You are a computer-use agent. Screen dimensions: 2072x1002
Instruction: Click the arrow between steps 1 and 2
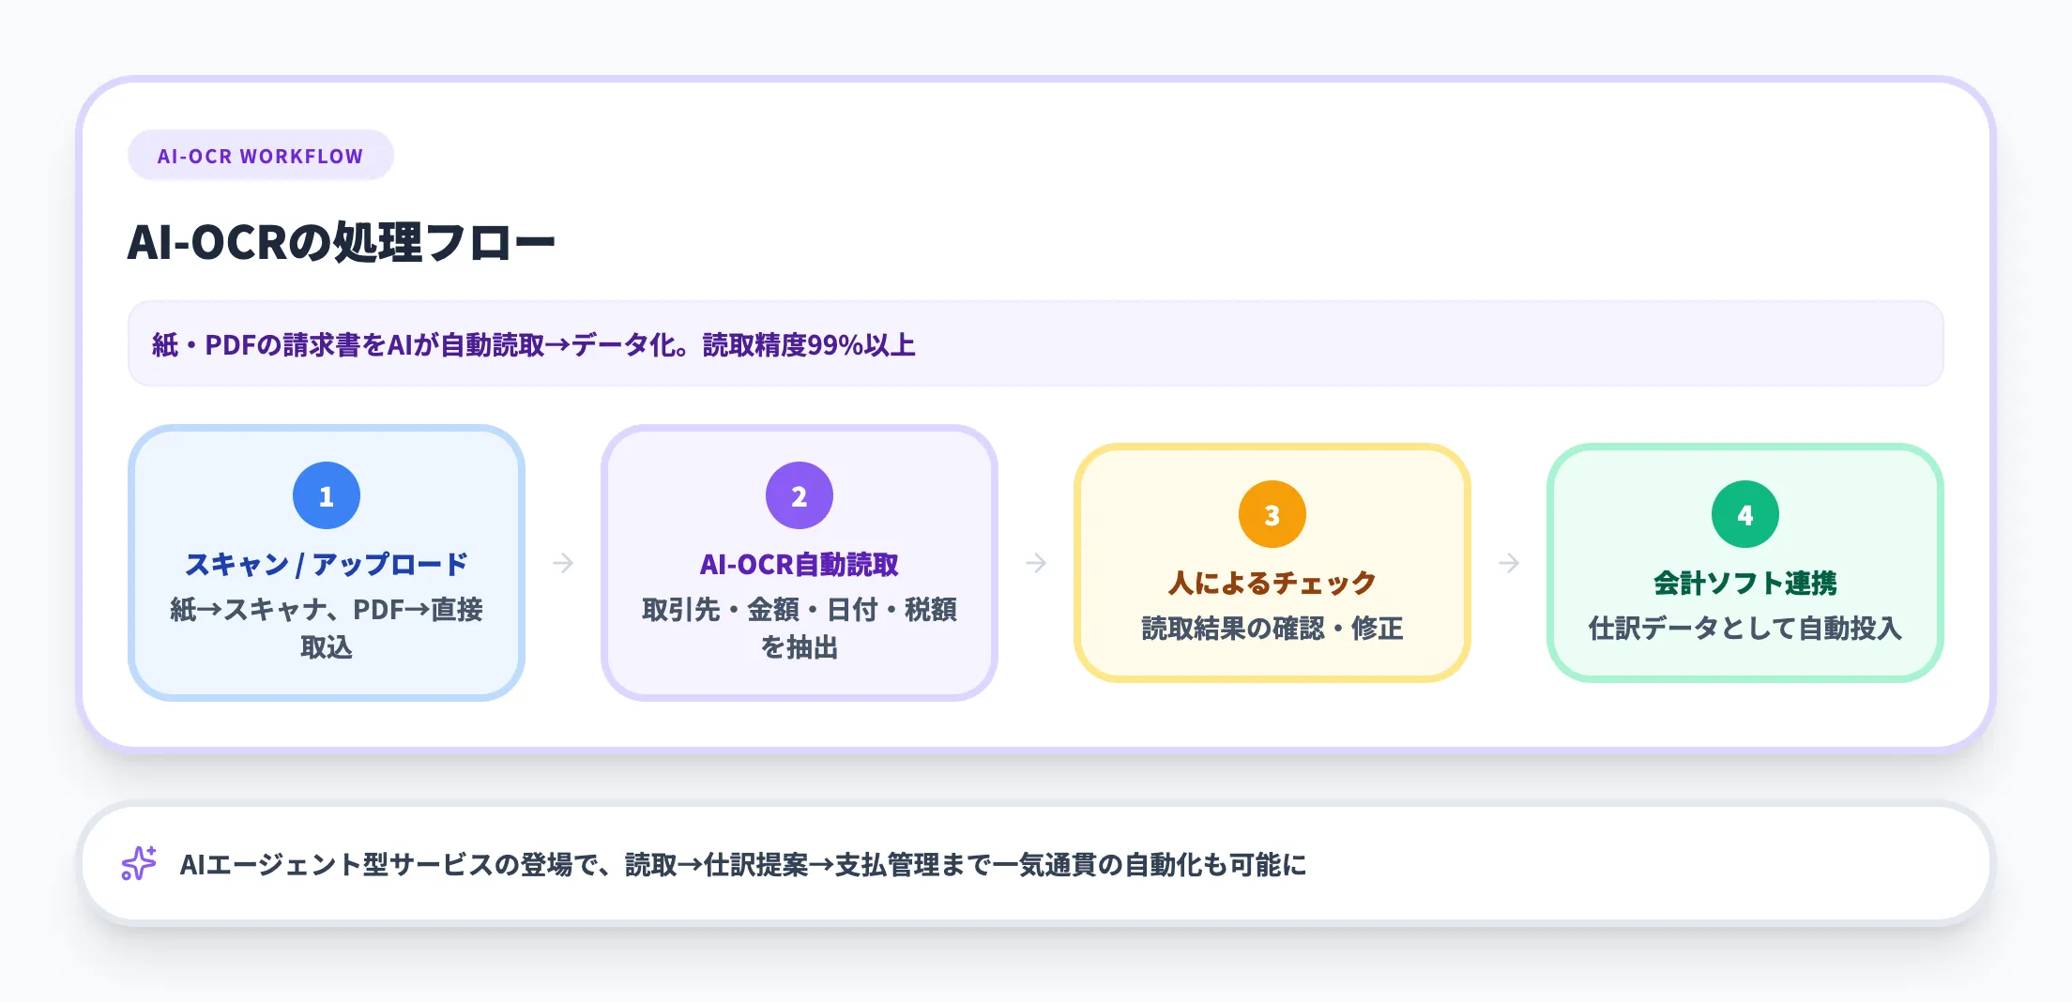pyautogui.click(x=564, y=564)
